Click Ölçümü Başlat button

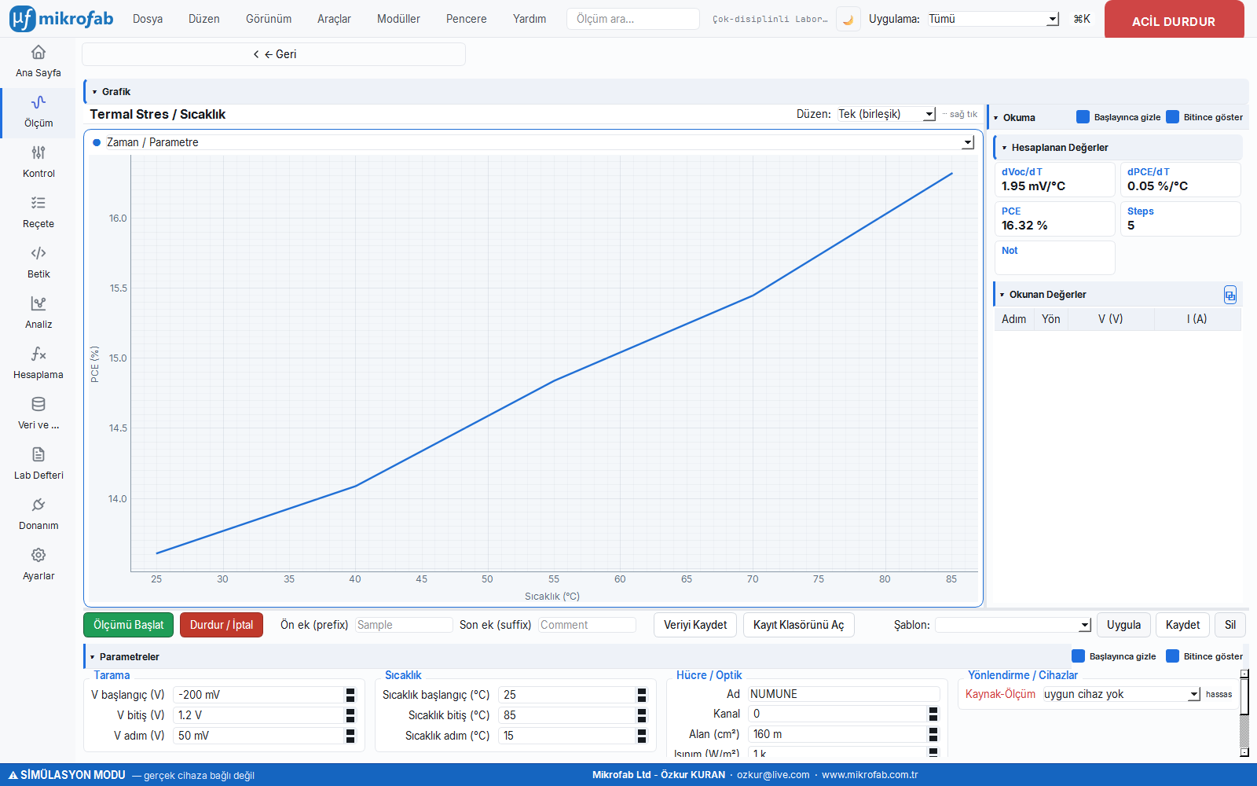[129, 625]
